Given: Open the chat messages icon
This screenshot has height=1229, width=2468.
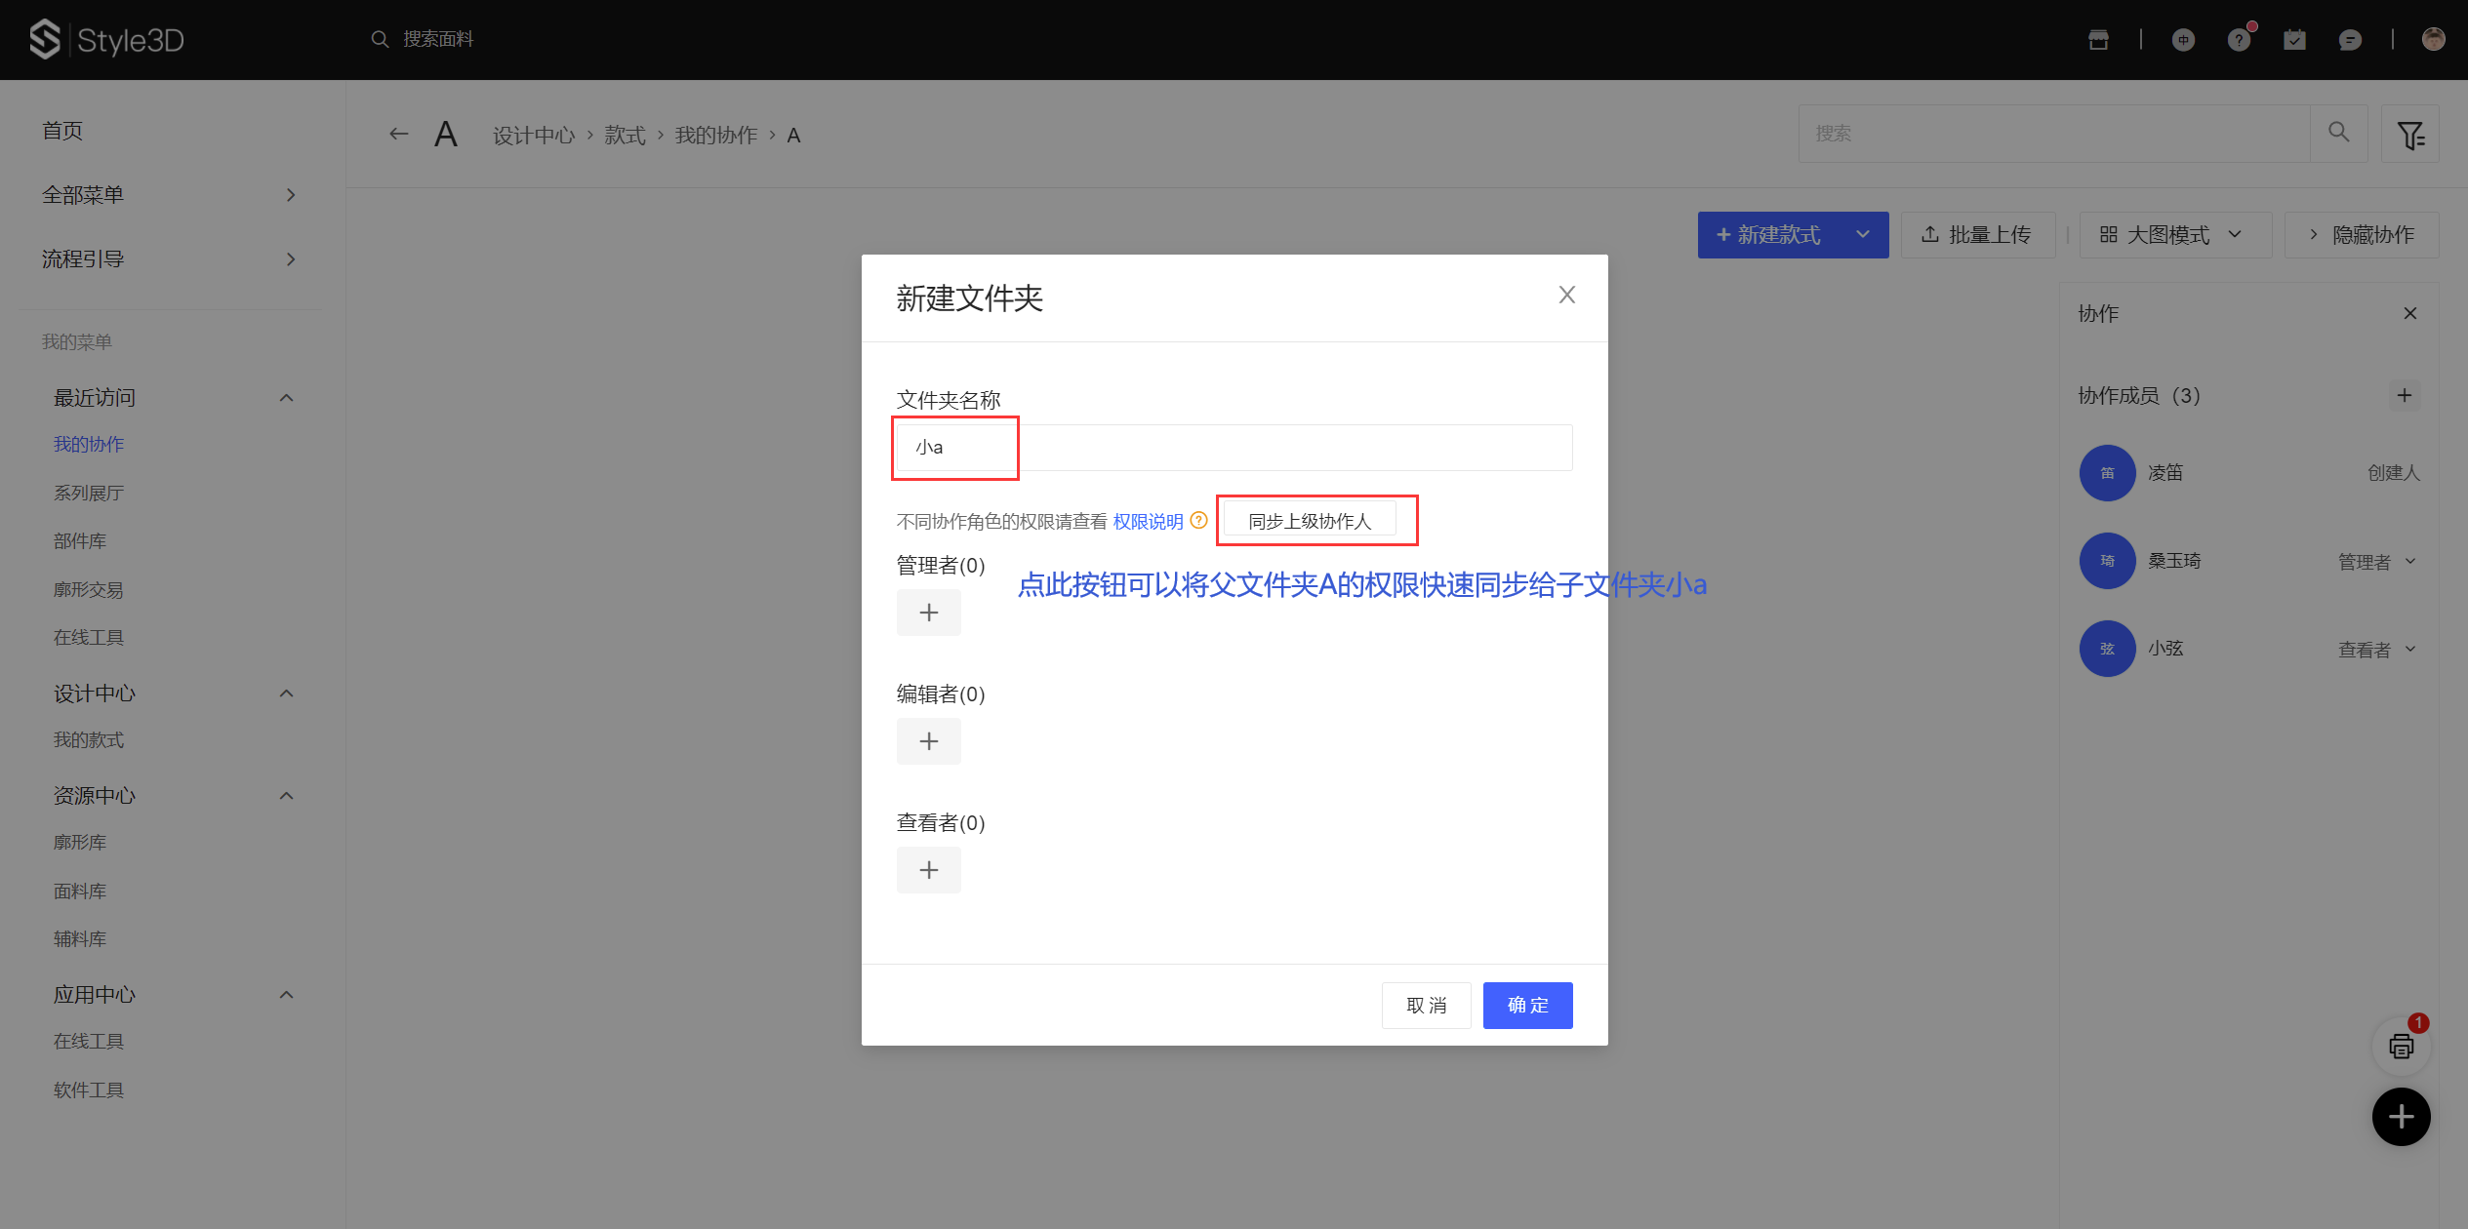Looking at the screenshot, I should (2350, 40).
